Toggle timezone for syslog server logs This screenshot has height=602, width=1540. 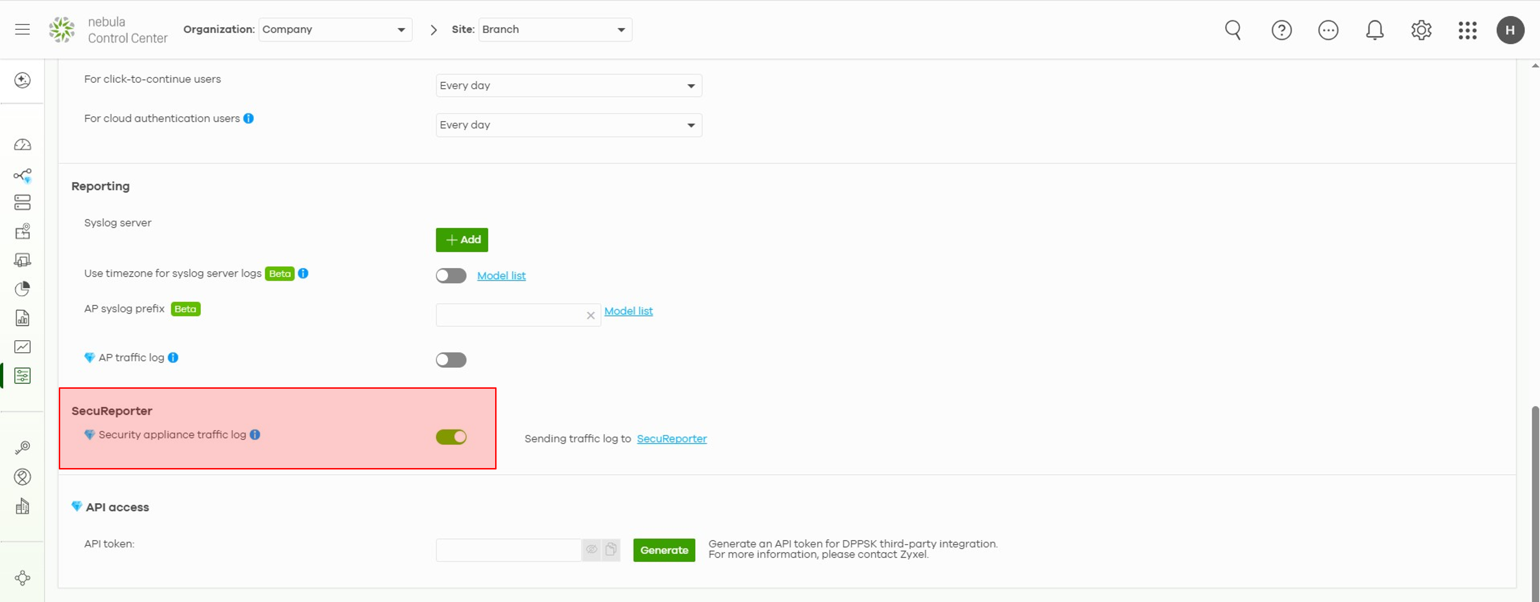tap(451, 276)
